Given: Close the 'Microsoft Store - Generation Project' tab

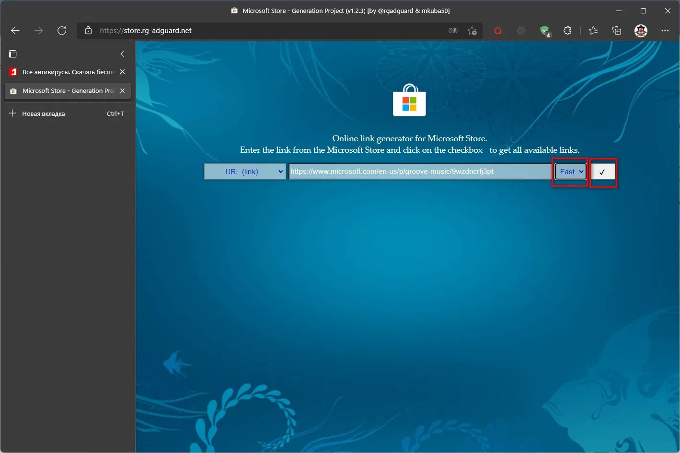Looking at the screenshot, I should [x=122, y=91].
